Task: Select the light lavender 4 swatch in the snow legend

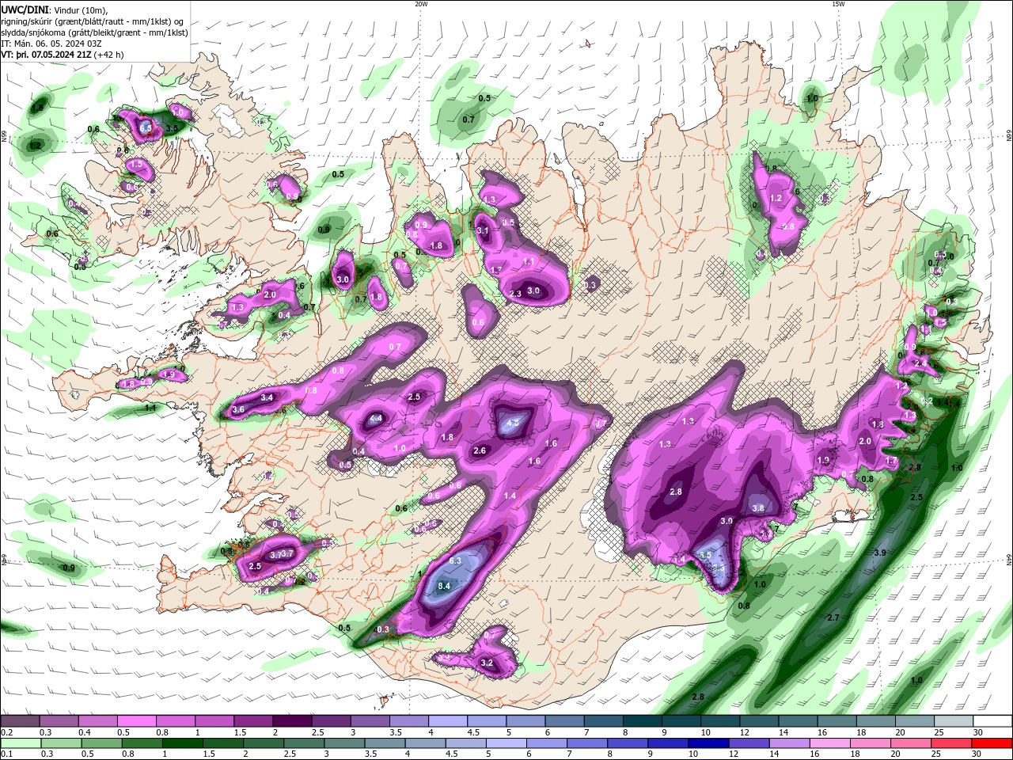Action: (446, 720)
